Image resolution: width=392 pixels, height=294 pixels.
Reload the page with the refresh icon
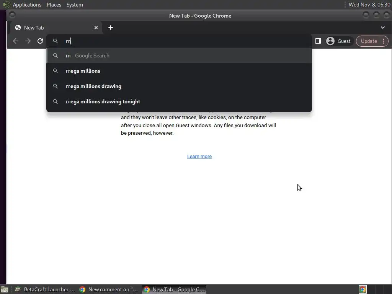coord(40,41)
